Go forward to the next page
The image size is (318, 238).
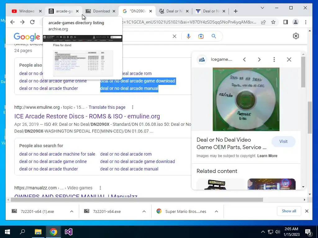[22, 22]
